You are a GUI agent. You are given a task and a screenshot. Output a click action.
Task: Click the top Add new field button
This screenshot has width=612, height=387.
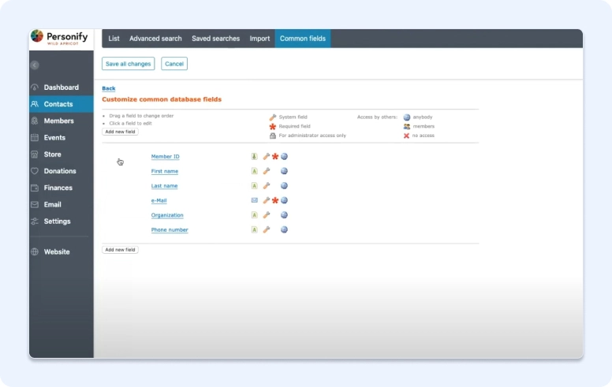pos(120,132)
